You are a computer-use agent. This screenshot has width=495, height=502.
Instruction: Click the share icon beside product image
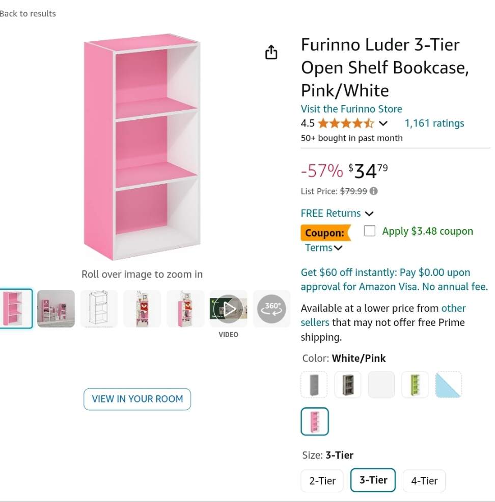pyautogui.click(x=271, y=52)
